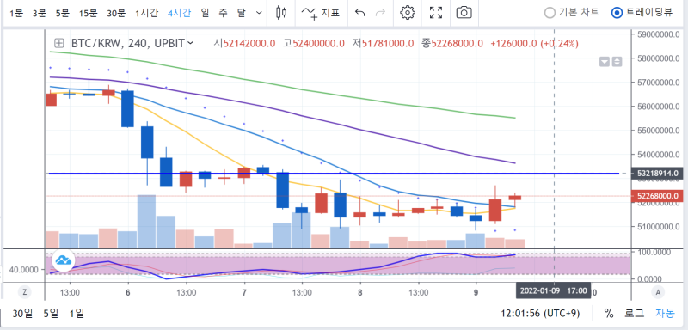Switch to the daily 일 timeframe

tap(205, 13)
